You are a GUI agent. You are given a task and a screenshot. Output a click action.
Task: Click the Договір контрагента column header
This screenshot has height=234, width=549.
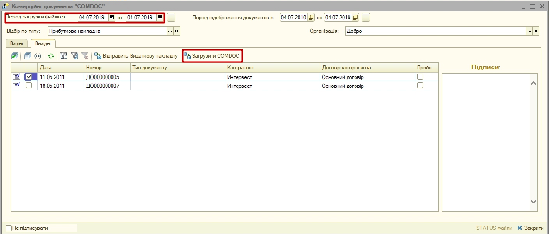click(x=367, y=68)
